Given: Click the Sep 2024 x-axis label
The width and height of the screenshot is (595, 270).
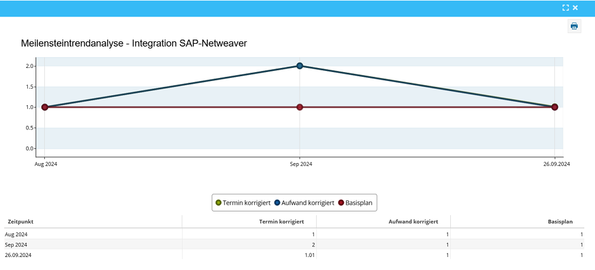Looking at the screenshot, I should (300, 164).
